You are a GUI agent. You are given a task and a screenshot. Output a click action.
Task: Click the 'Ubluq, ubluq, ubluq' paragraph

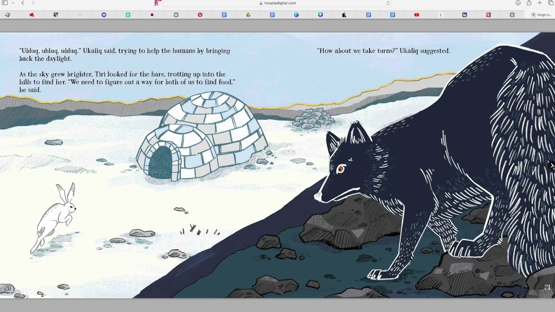coord(125,55)
